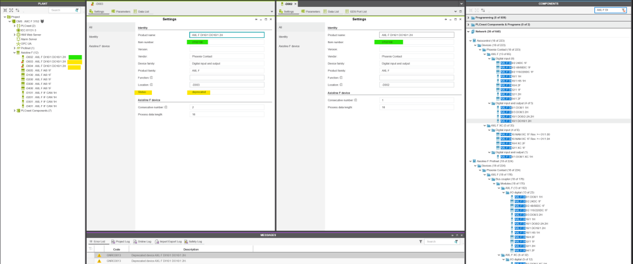Click the Product name field in the -D003 settings

point(227,35)
